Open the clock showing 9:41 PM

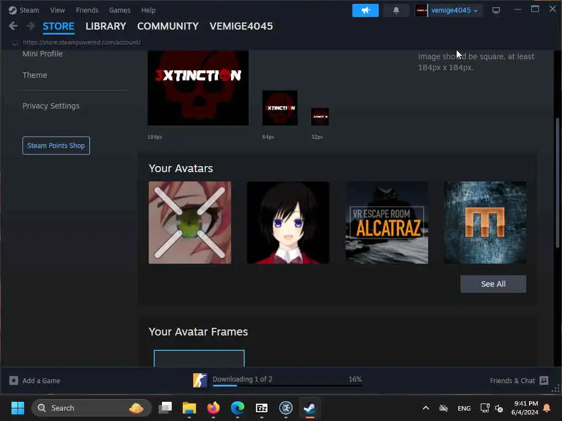coord(525,408)
